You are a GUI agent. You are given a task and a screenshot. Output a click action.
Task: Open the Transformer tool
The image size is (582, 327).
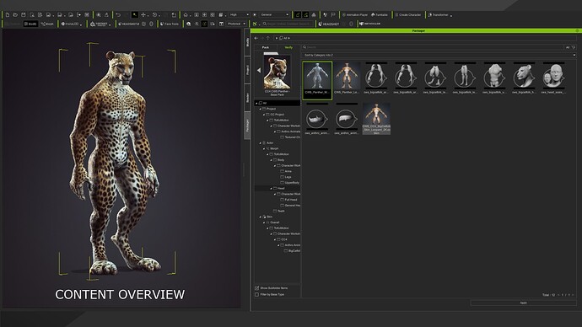[x=439, y=15]
